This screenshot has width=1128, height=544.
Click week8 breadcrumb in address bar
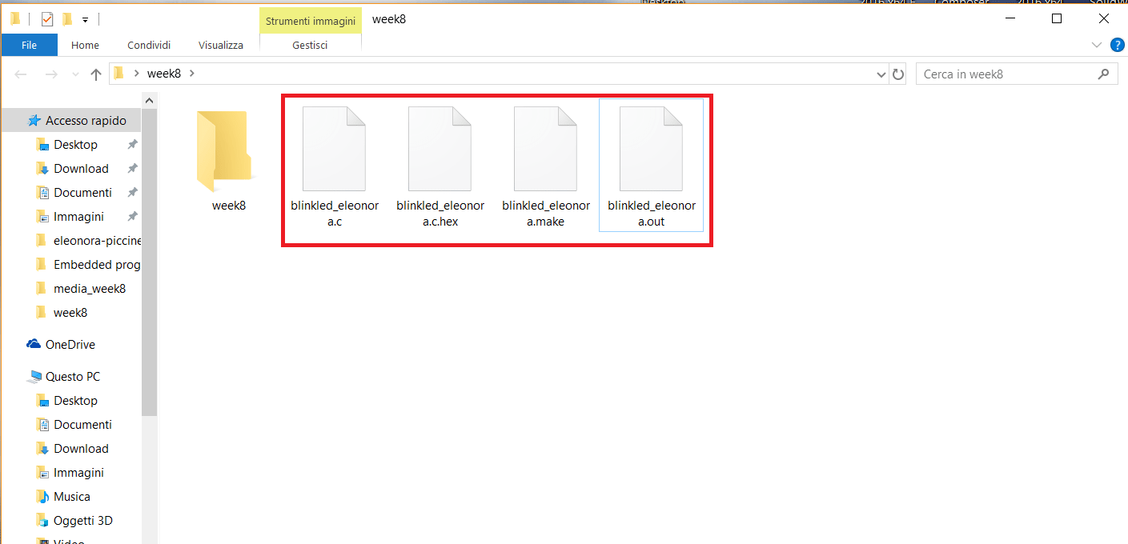164,74
